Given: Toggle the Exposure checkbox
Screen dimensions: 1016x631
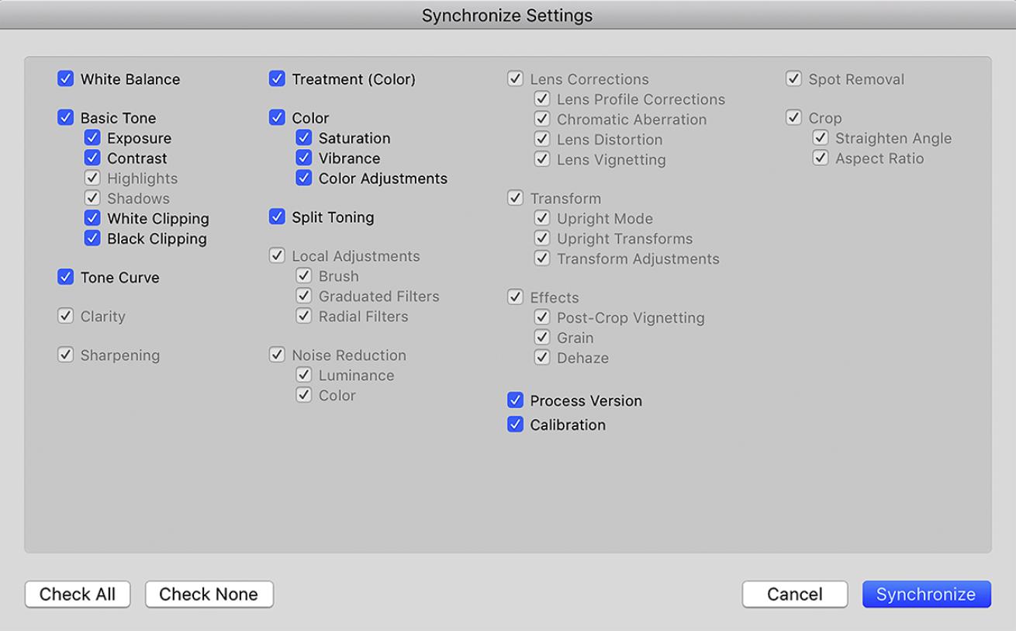Looking at the screenshot, I should [x=92, y=138].
